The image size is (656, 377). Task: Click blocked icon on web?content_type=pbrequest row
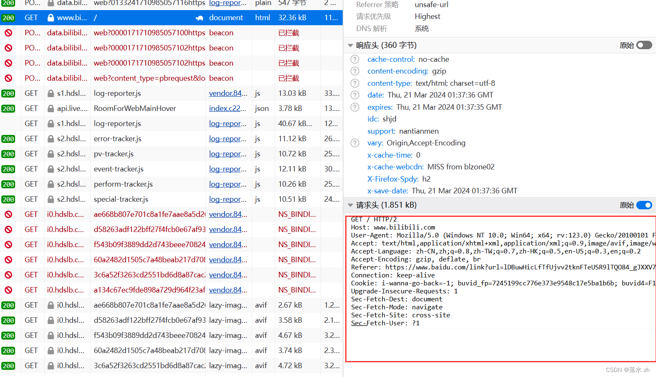tap(8, 78)
